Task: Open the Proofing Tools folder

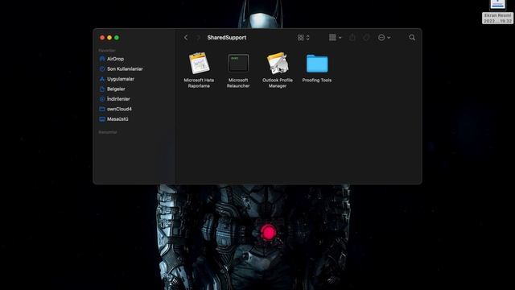Action: pos(317,64)
